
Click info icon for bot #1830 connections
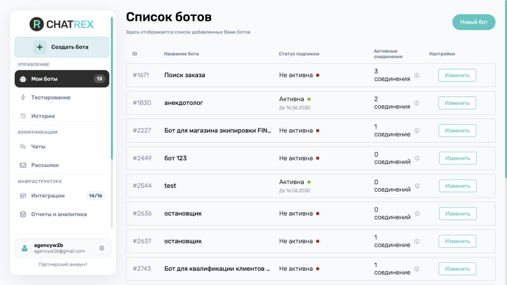coord(417,103)
